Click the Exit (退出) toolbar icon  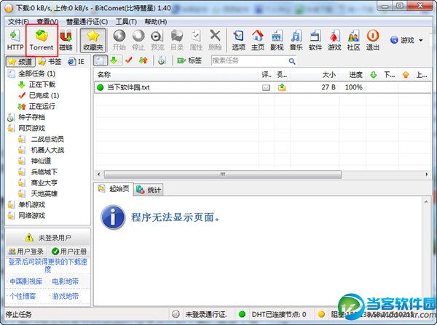point(373,40)
